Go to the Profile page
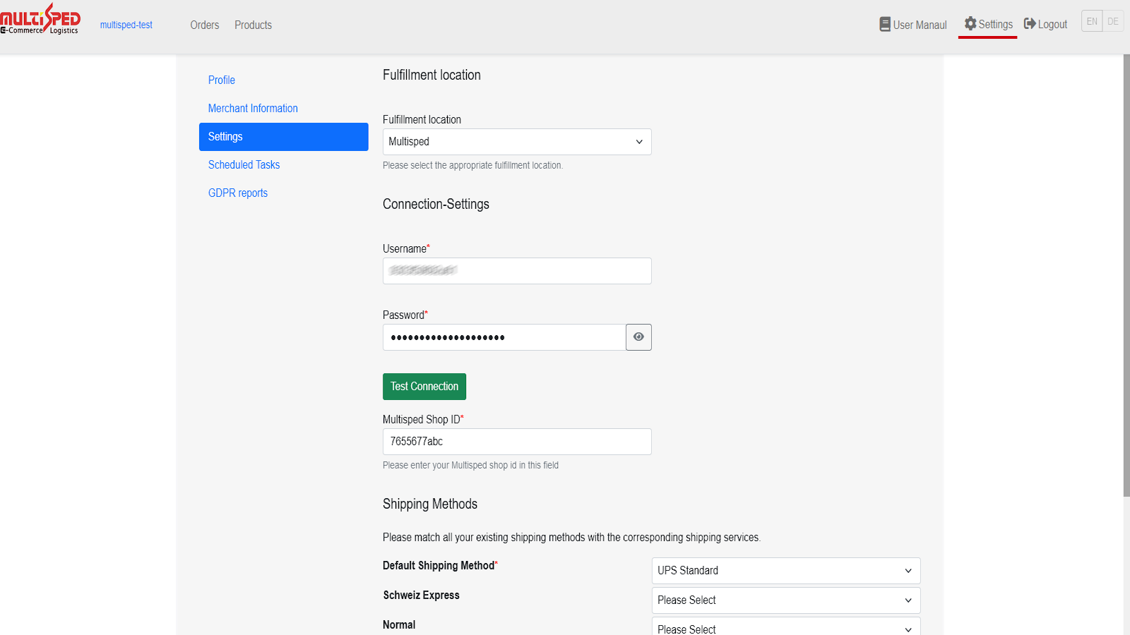The image size is (1130, 635). (x=221, y=80)
